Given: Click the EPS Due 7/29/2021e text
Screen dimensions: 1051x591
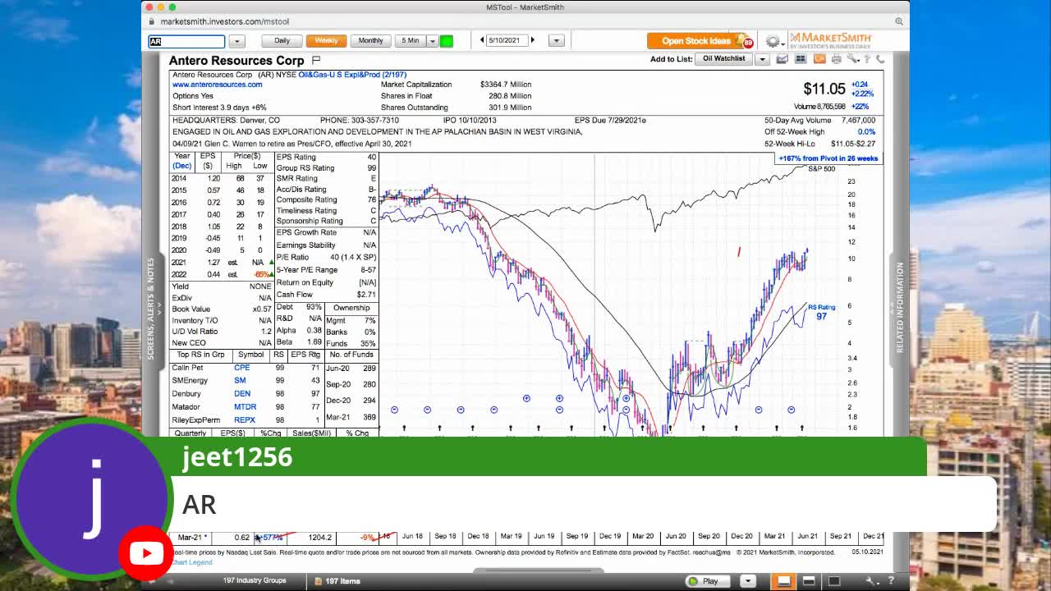Looking at the screenshot, I should pos(610,121).
